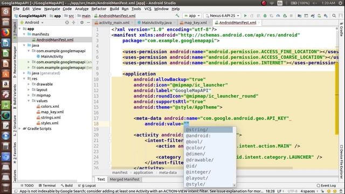345x194 pixels.
Task: Click the Stop icon in toolbar
Action: 291,16
